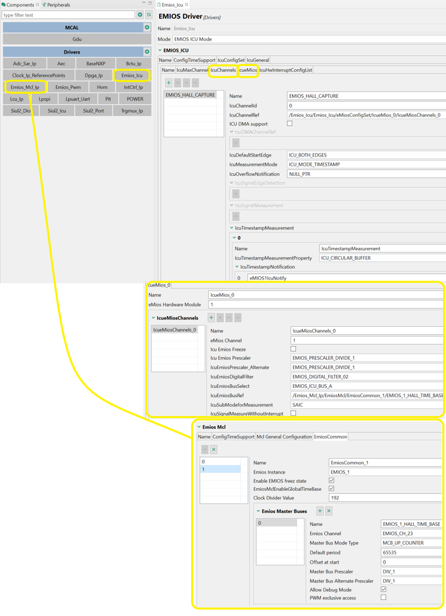Toggle Enable EMIOS freez state checkbox
Image resolution: width=446 pixels, height=616 pixels.
[332, 480]
